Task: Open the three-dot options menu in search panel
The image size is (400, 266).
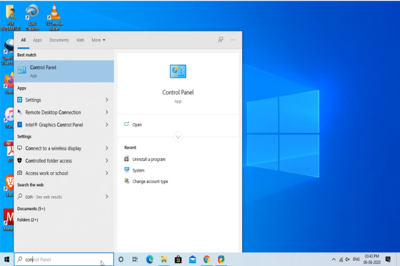Action: (233, 40)
